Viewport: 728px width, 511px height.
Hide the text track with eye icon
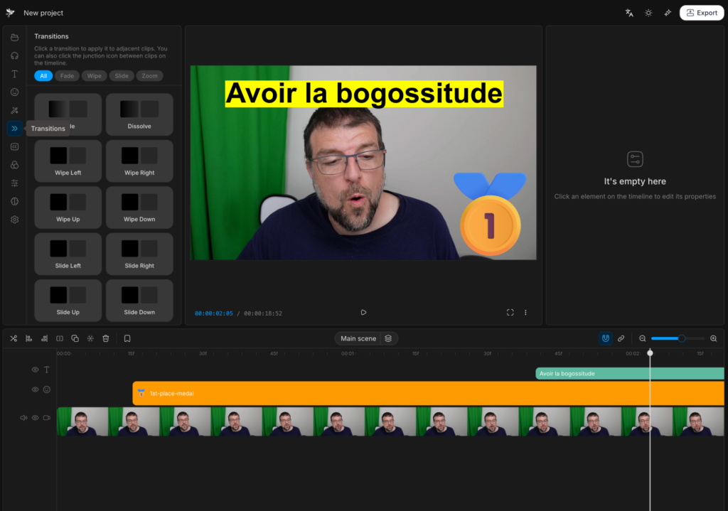[x=35, y=370]
